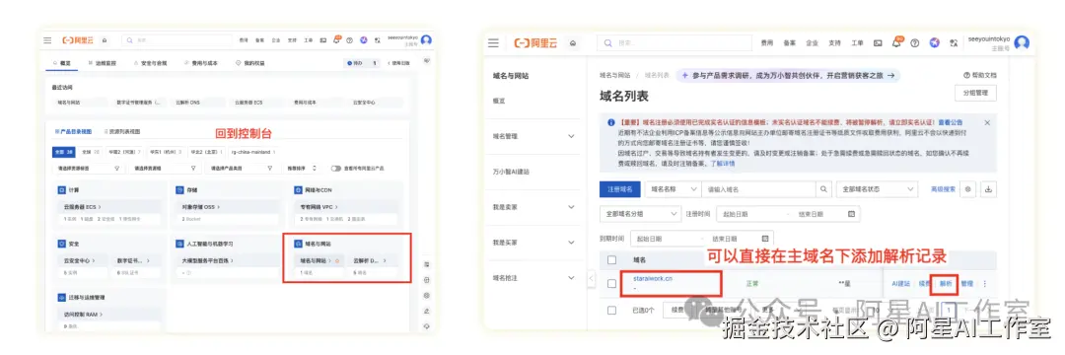The image size is (1065, 355).
Task: Click the user avatar in console window
Action: pos(426,40)
